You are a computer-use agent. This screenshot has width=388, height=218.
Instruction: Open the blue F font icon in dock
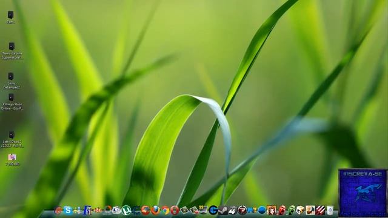coord(87,210)
